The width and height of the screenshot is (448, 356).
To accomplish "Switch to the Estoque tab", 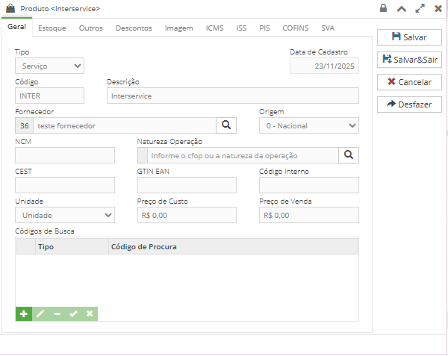I will tap(52, 28).
